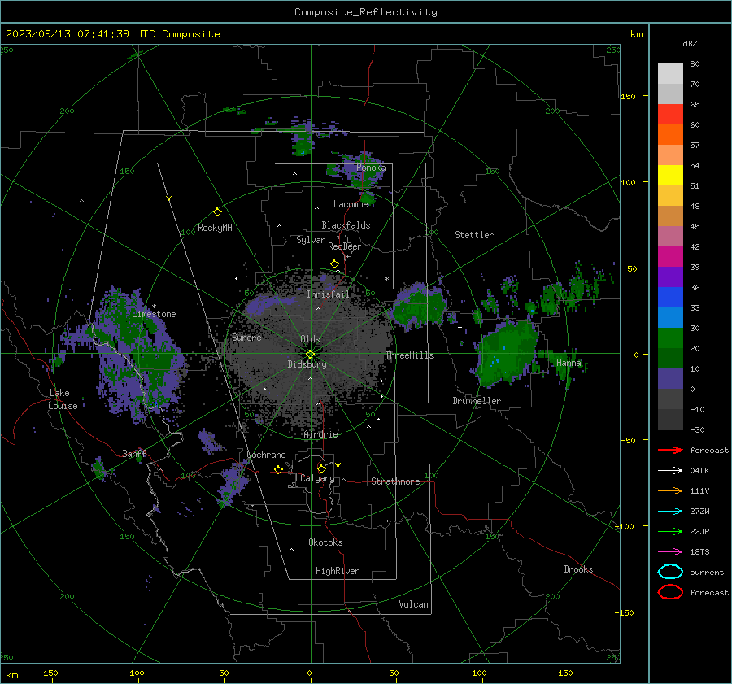Click the yellow diamond marker above Innisfail
The image size is (732, 684).
tap(334, 264)
